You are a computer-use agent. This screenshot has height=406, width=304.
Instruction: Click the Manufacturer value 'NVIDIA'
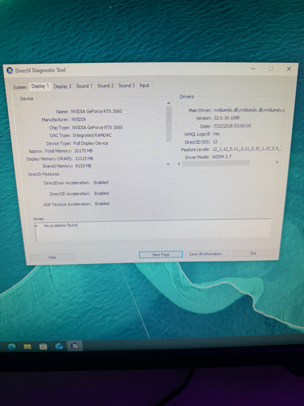tap(79, 119)
